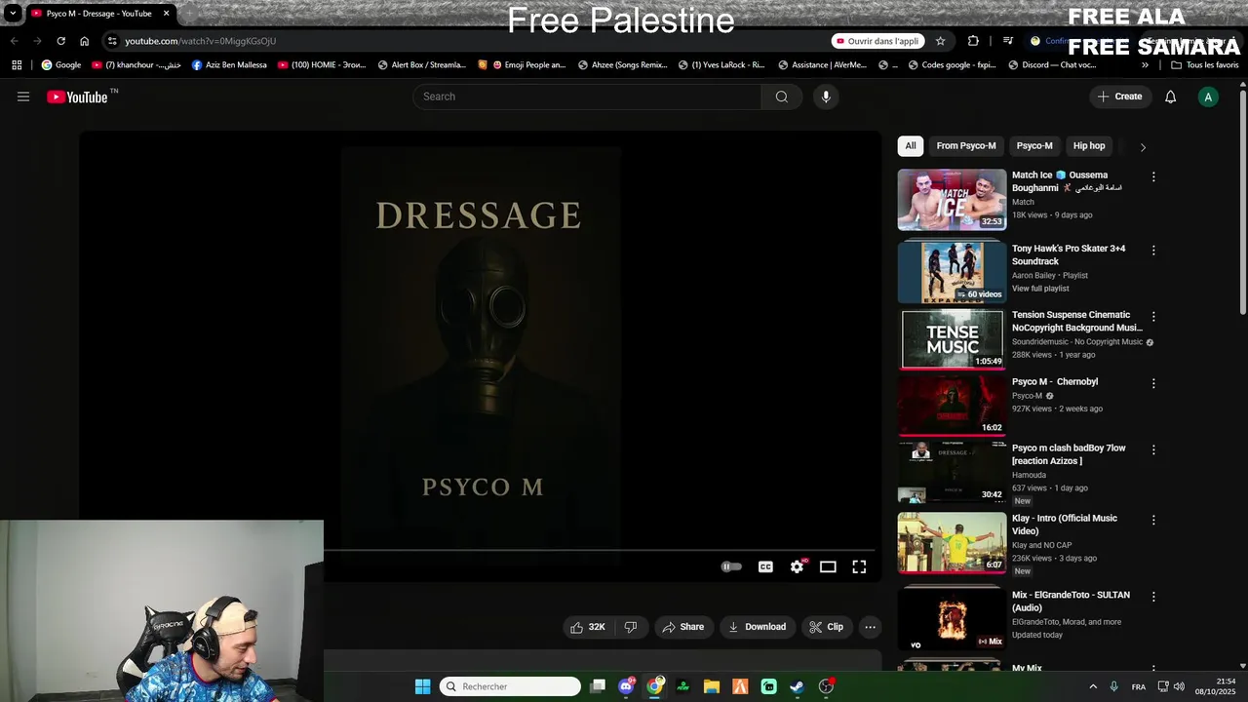Screen dimensions: 1248x702
Task: View site information icon in address bar
Action: pos(112,41)
